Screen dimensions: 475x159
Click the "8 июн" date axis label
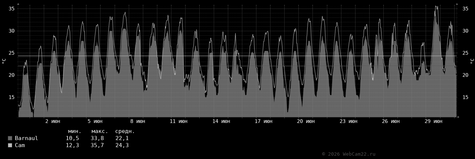[138, 121]
